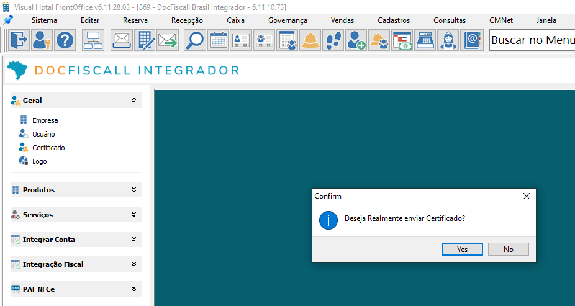Click the add person plus icon
The width and height of the screenshot is (575, 306).
(x=356, y=40)
